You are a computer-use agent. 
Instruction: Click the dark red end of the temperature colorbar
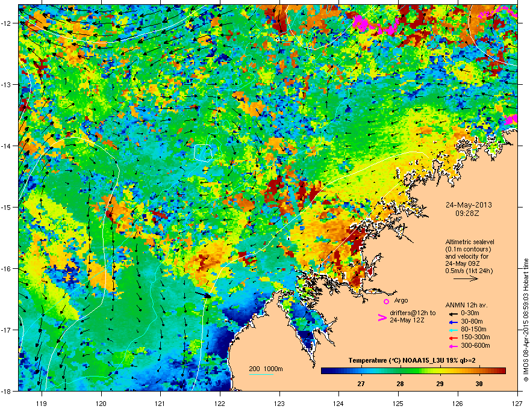click(502, 371)
